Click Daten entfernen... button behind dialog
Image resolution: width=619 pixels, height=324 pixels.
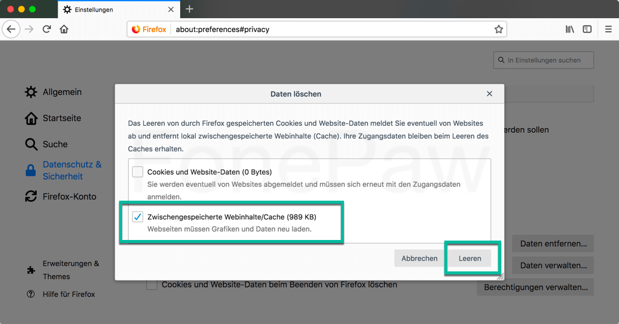coord(553,244)
